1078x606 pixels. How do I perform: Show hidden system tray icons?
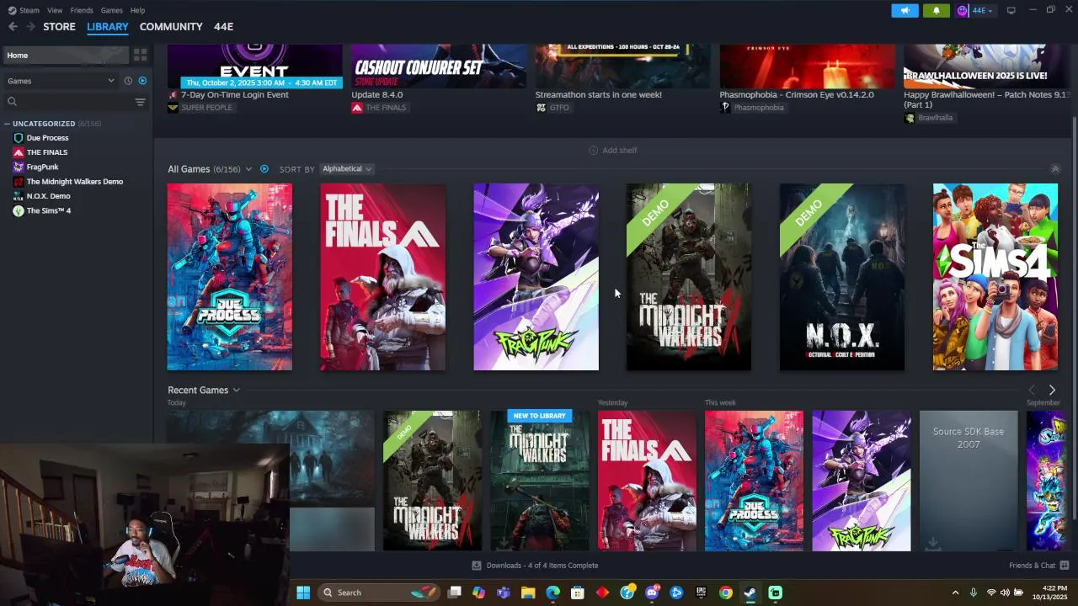(955, 593)
